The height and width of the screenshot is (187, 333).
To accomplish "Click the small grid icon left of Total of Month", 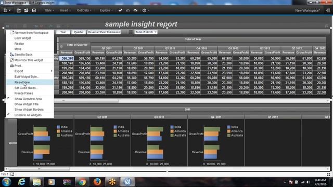I will click(x=131, y=32).
